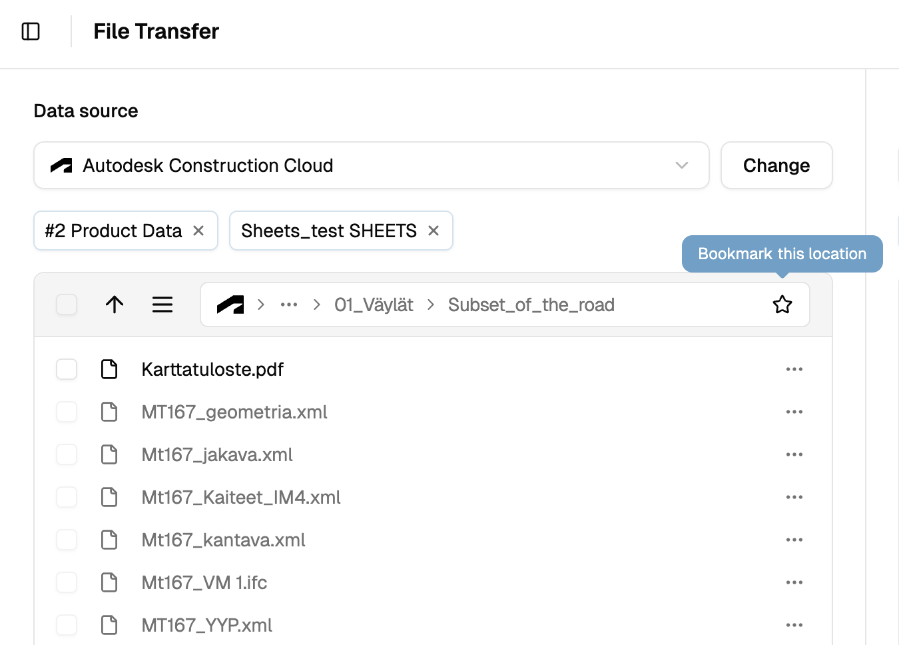Open more options for Mt167_jakava.xml

(794, 454)
